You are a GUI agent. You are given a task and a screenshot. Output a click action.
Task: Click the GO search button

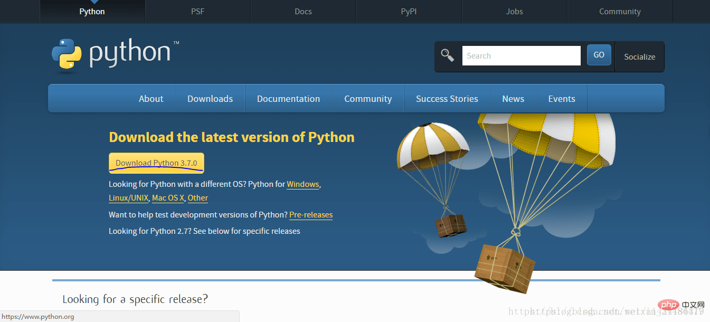[x=599, y=55]
